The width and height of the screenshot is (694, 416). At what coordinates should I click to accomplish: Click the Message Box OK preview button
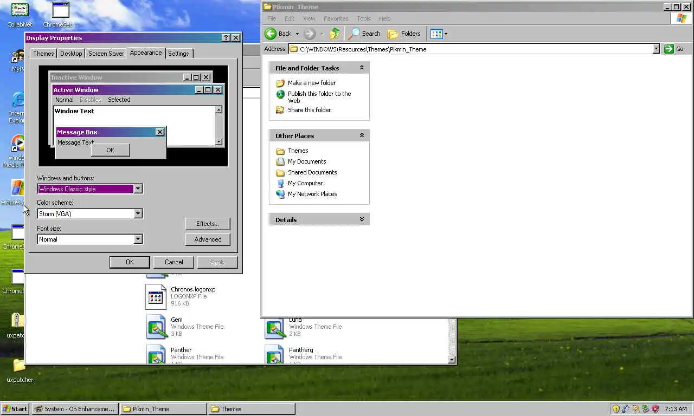point(111,150)
